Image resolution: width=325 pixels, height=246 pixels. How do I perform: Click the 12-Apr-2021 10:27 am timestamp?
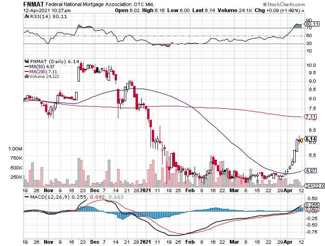click(47, 11)
